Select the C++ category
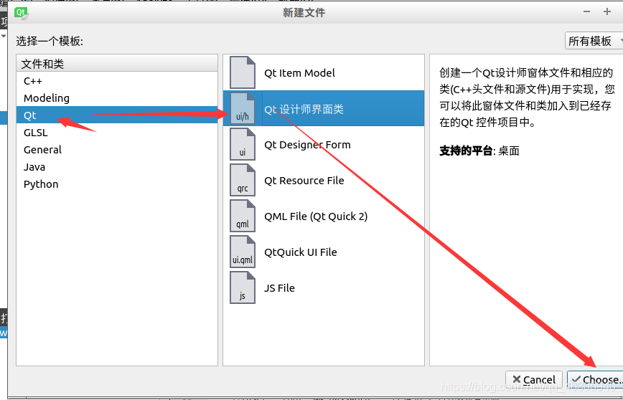623x400 pixels. pyautogui.click(x=117, y=81)
